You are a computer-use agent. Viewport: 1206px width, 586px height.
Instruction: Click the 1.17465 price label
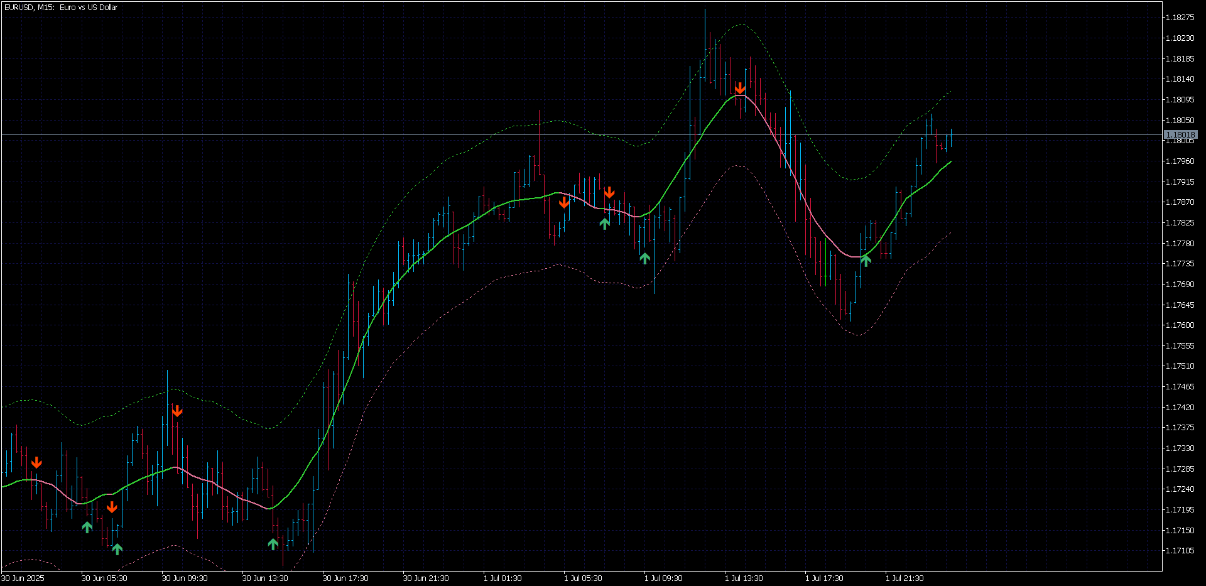(1180, 387)
